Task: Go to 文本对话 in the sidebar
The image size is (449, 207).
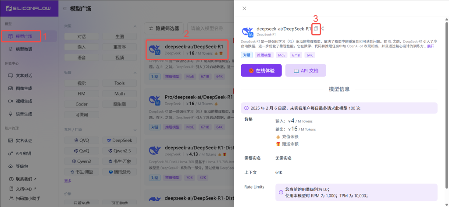Action: coord(29,76)
